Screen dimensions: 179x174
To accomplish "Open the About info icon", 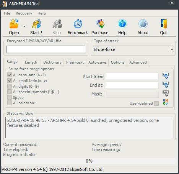I will click(x=143, y=24).
